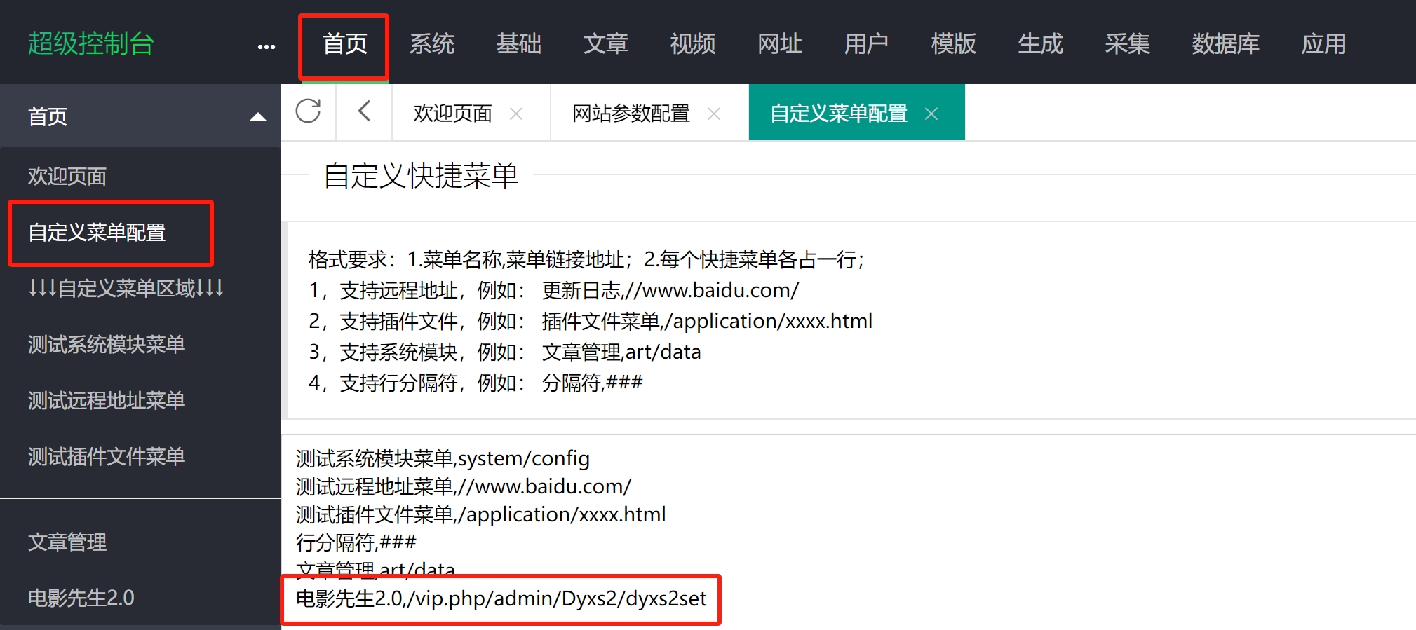Open the 数据库 top menu
Viewport: 1416px width, 630px height.
(1225, 44)
